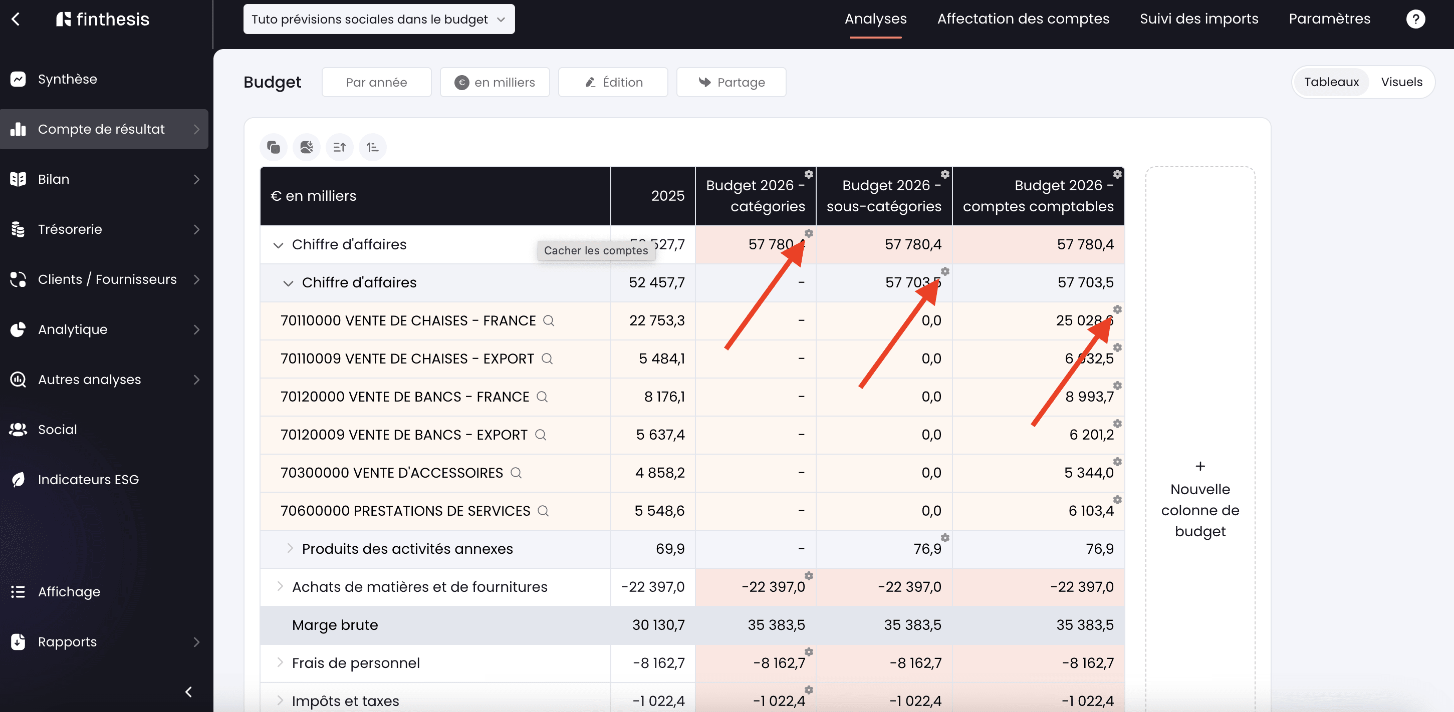Click the numbered list icon above table
Viewport: 1454px width, 712px height.
pyautogui.click(x=373, y=147)
